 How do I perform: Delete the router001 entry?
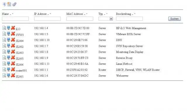(13, 69)
